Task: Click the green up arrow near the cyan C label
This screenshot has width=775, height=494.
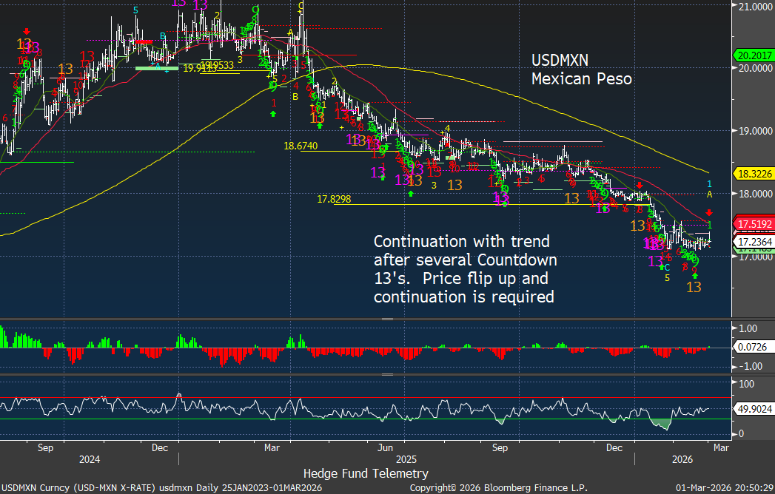Action: 662,267
